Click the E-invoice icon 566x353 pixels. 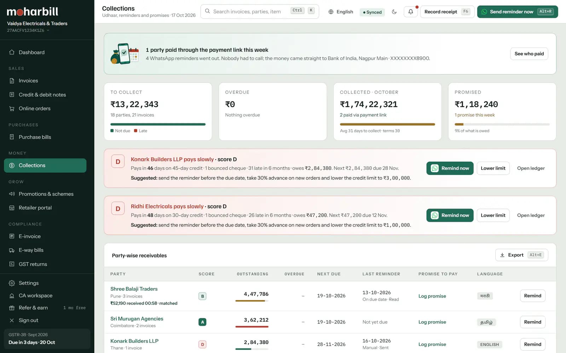[x=12, y=236]
